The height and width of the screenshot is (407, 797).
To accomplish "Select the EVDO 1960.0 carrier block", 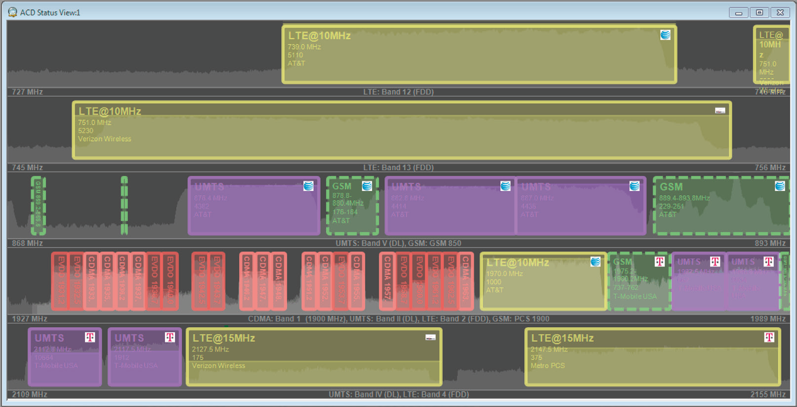I will 419,281.
